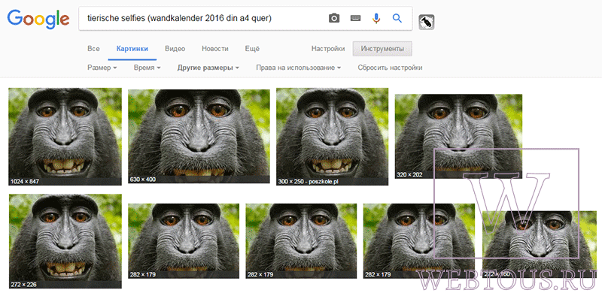Viewport: 602px width, 296px height.
Task: Click into the search query field
Action: click(x=203, y=18)
